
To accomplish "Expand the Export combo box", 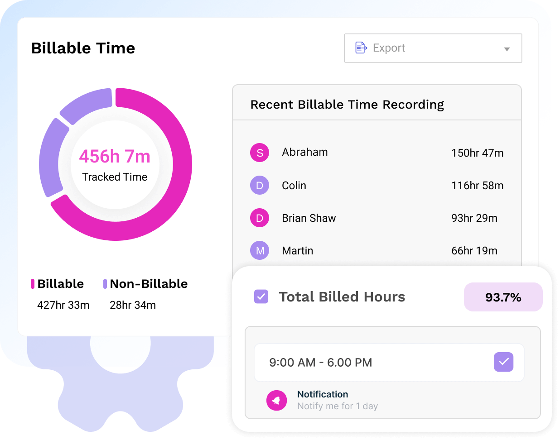I will pos(433,48).
